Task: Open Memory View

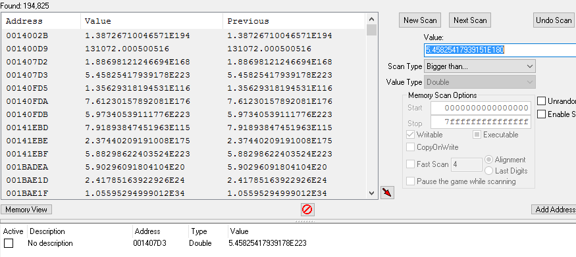Action: (x=26, y=209)
